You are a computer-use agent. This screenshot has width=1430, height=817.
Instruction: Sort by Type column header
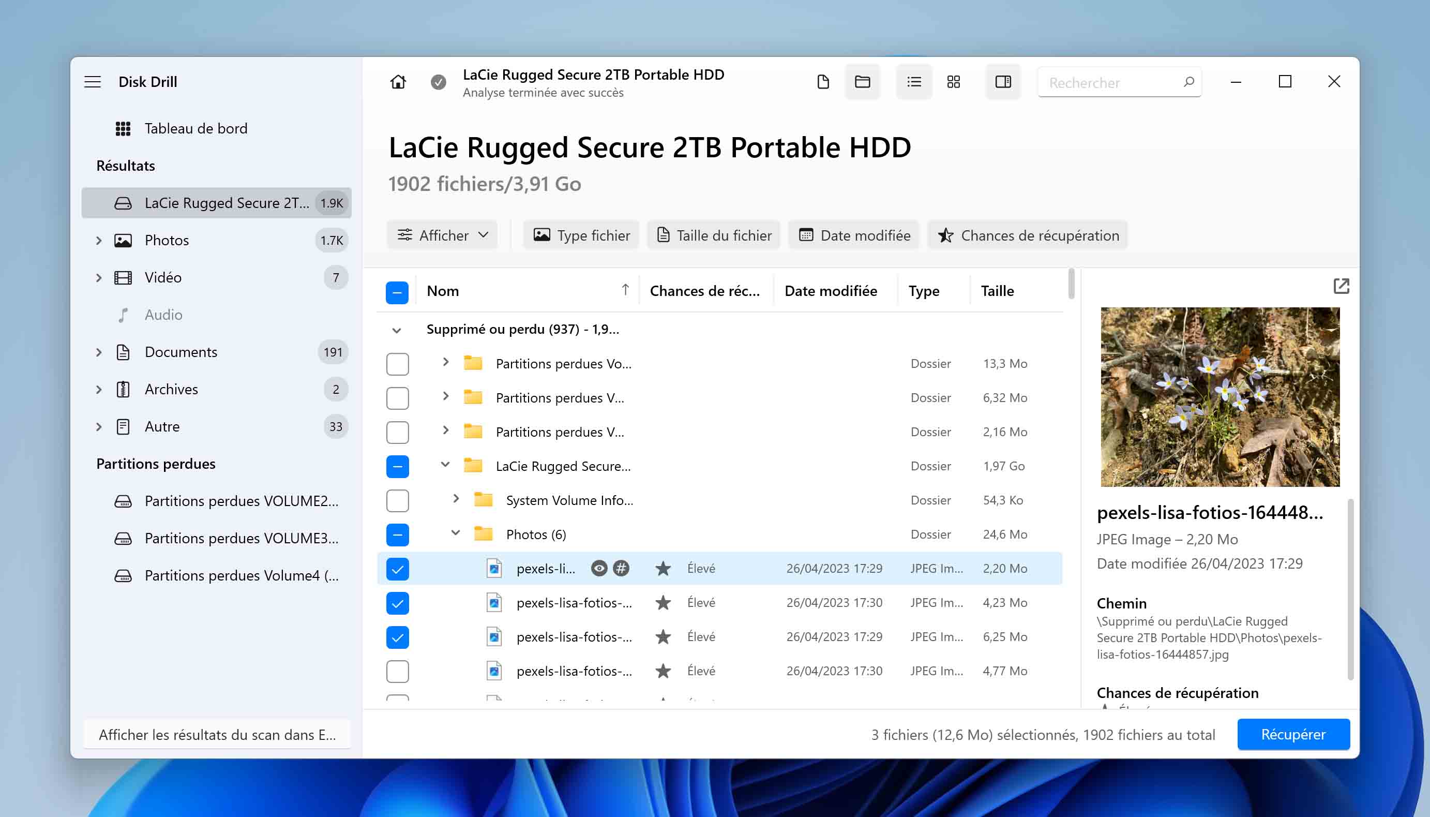click(924, 291)
